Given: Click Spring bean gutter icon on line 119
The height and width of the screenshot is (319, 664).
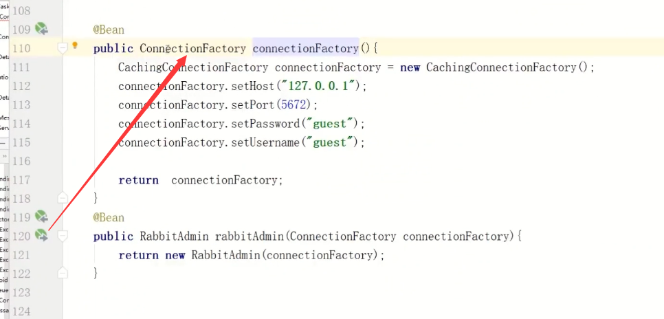Looking at the screenshot, I should coord(41,217).
